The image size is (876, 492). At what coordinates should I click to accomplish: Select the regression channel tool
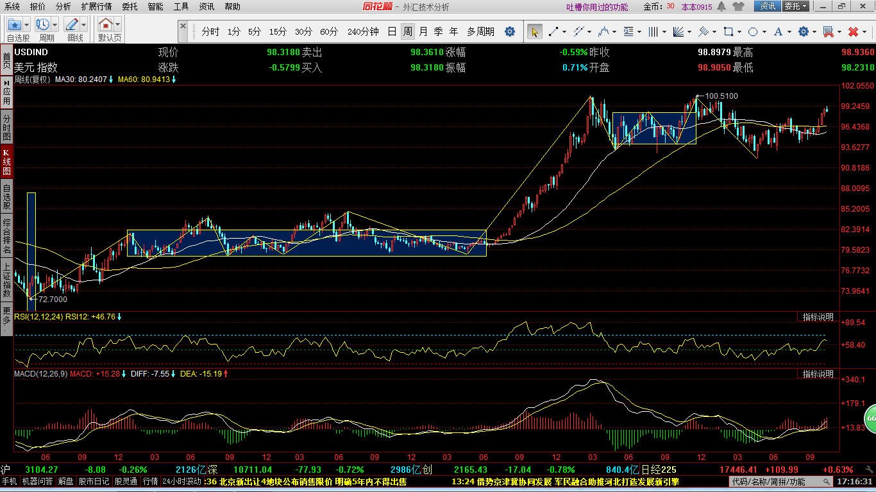pos(703,31)
